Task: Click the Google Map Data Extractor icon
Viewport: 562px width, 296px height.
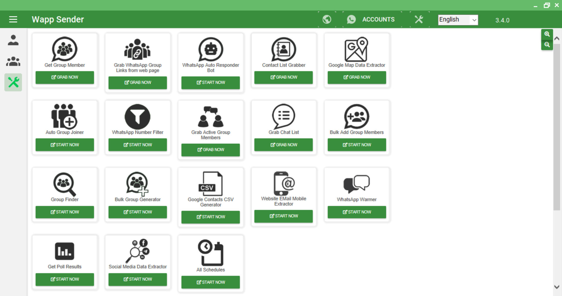Action: [x=356, y=49]
